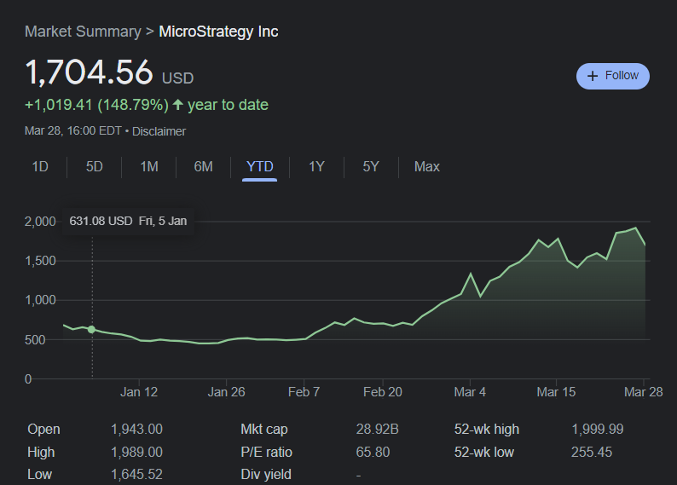The height and width of the screenshot is (485, 677).
Task: Switch chart to the 6M range
Action: (203, 166)
